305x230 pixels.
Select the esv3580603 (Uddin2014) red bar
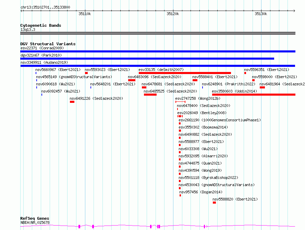pyautogui.click(x=254, y=95)
